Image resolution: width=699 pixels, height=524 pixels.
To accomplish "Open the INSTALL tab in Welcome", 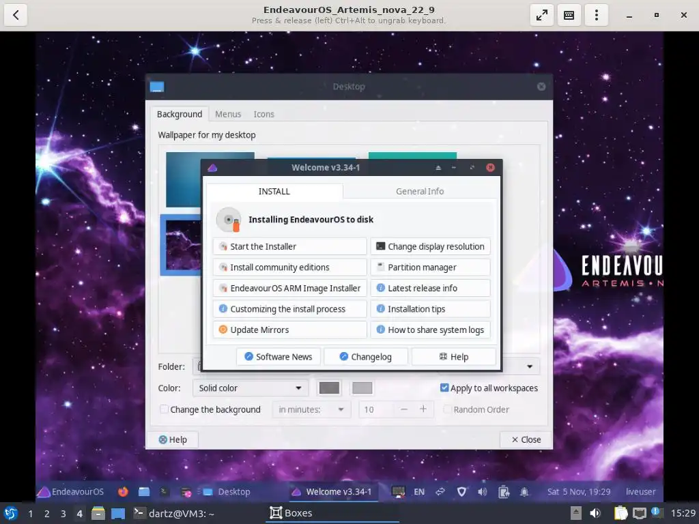I will pos(274,191).
